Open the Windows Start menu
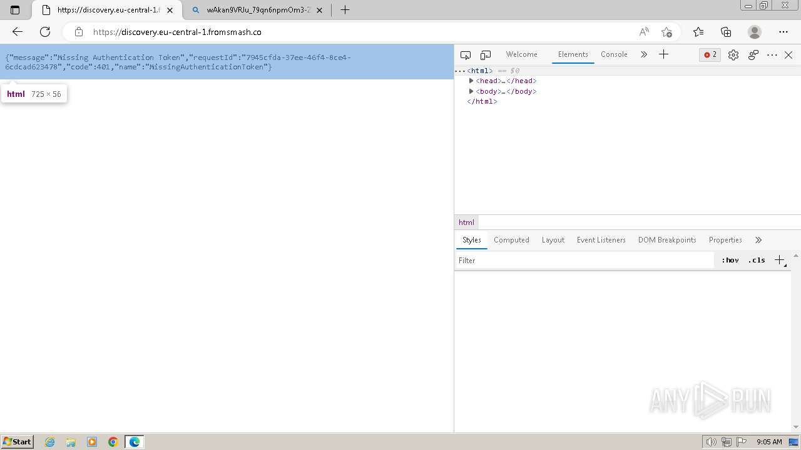The width and height of the screenshot is (801, 450). 18,442
